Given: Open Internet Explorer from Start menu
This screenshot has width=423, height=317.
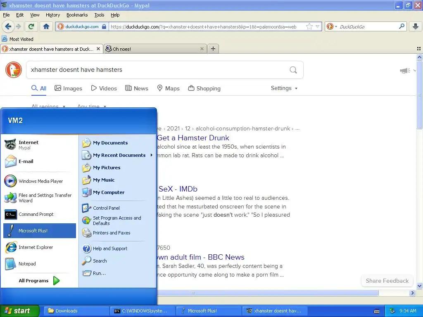Looking at the screenshot, I should pyautogui.click(x=39, y=247).
